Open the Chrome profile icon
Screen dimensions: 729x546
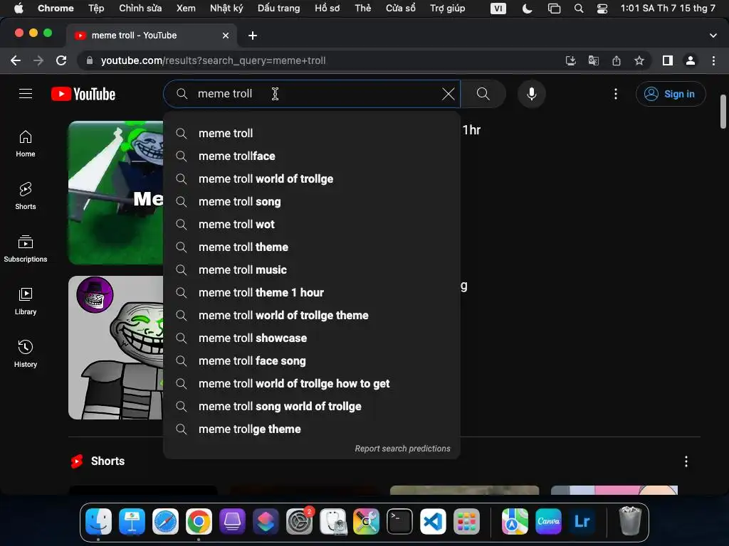pyautogui.click(x=691, y=60)
